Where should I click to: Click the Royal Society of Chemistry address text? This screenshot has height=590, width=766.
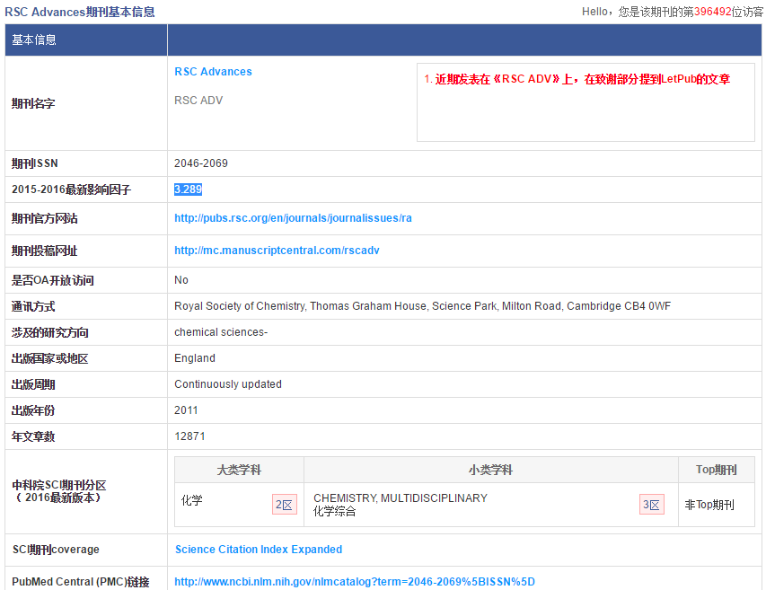tap(423, 306)
